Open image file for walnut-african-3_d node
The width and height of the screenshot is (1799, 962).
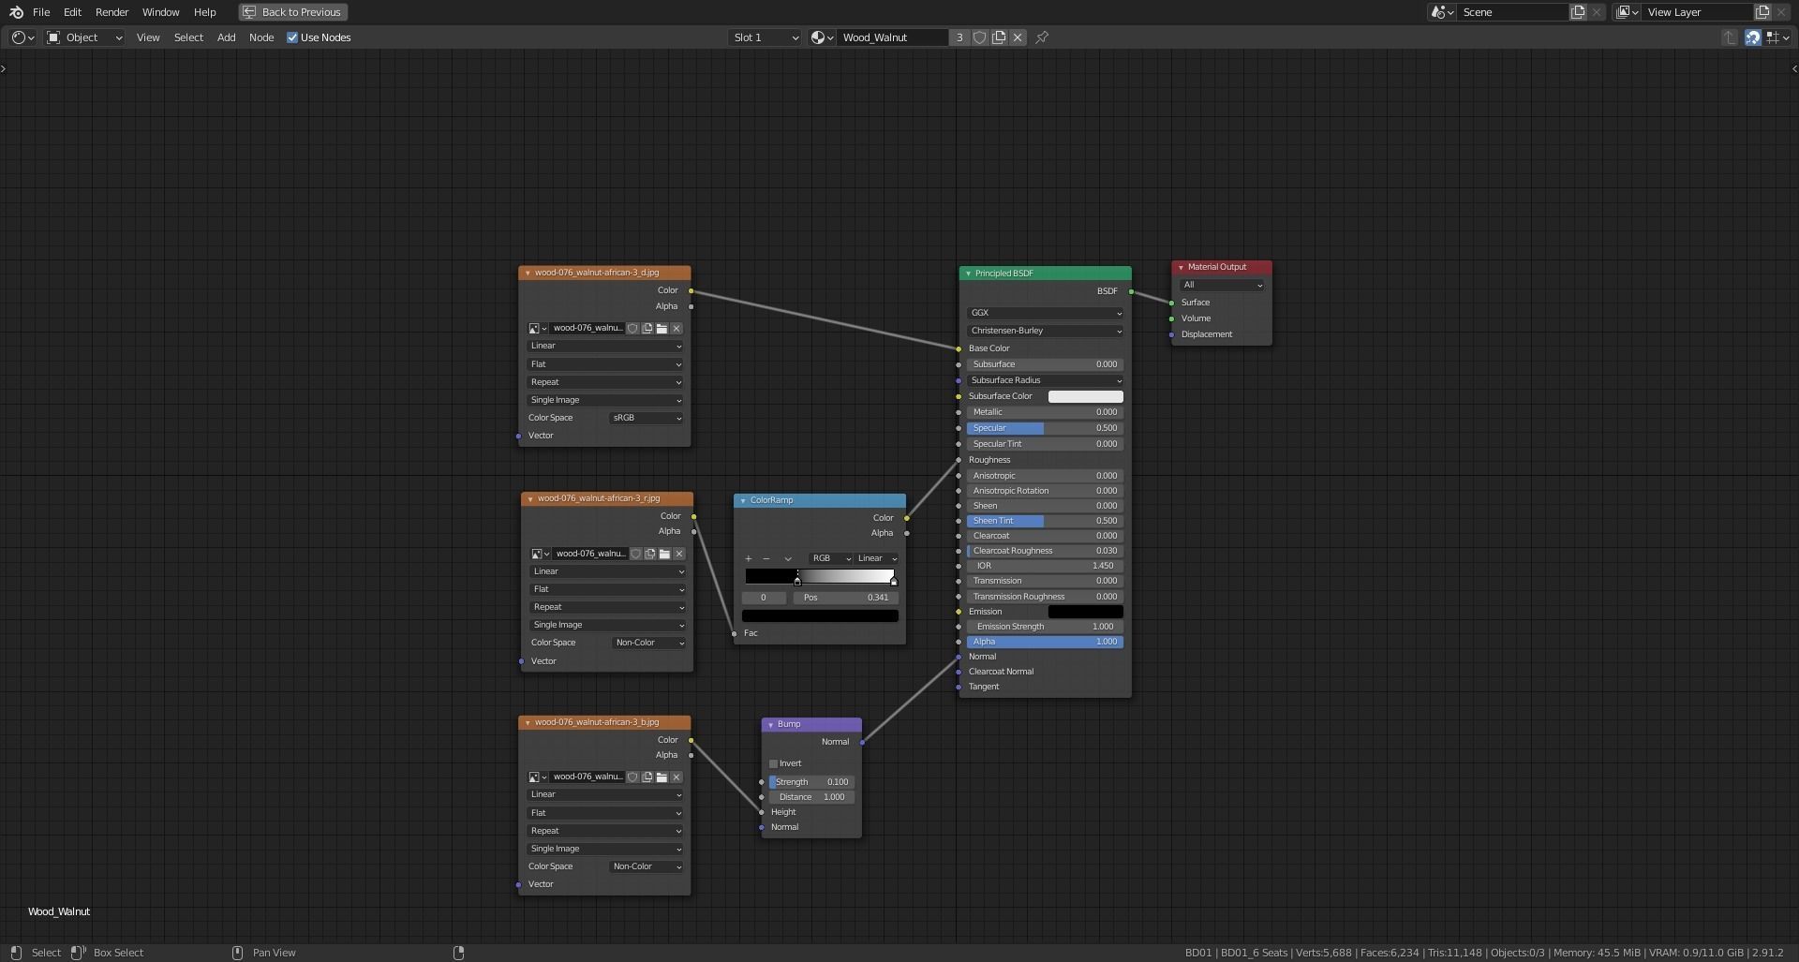[x=662, y=329]
